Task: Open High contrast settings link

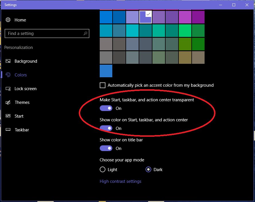Action: pos(120,181)
